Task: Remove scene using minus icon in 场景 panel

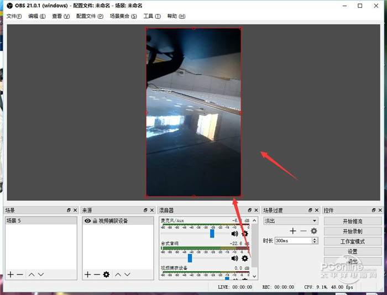Action: tap(20, 274)
